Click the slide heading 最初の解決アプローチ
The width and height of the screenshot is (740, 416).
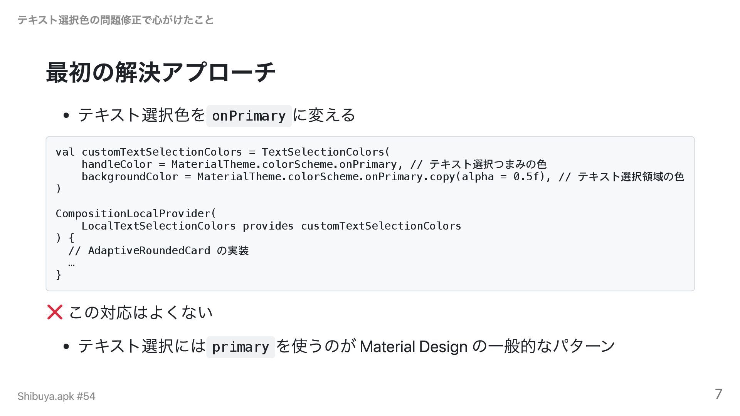coord(160,72)
